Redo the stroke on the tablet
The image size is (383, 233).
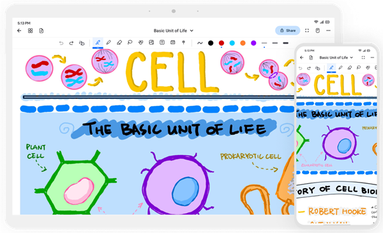[71, 43]
